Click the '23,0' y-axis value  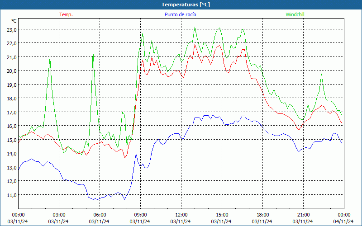12,29
